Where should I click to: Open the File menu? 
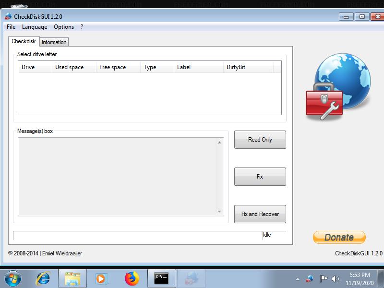click(11, 27)
